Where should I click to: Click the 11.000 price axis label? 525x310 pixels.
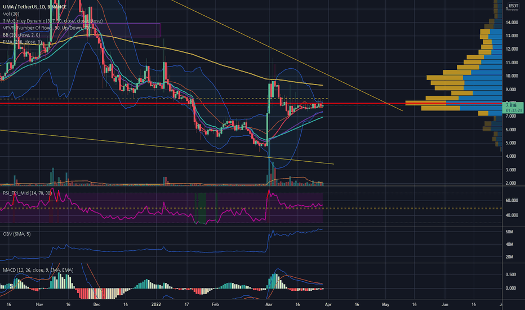tap(512, 63)
